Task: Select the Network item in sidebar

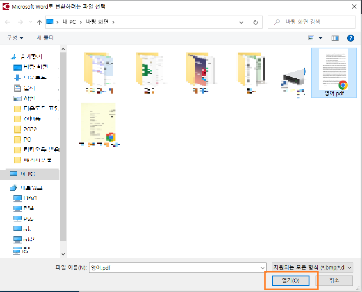Action: pos(26,188)
